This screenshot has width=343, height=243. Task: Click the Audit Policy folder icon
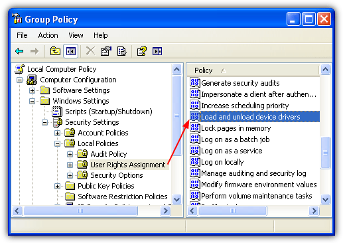(82, 154)
